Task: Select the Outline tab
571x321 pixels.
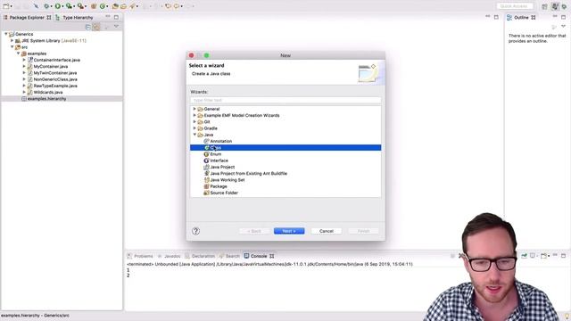Action: coord(521,18)
